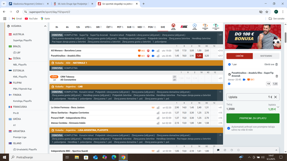Select odds 1,65 for AS Monaco
This screenshot has width=287, height=161.
point(177,51)
